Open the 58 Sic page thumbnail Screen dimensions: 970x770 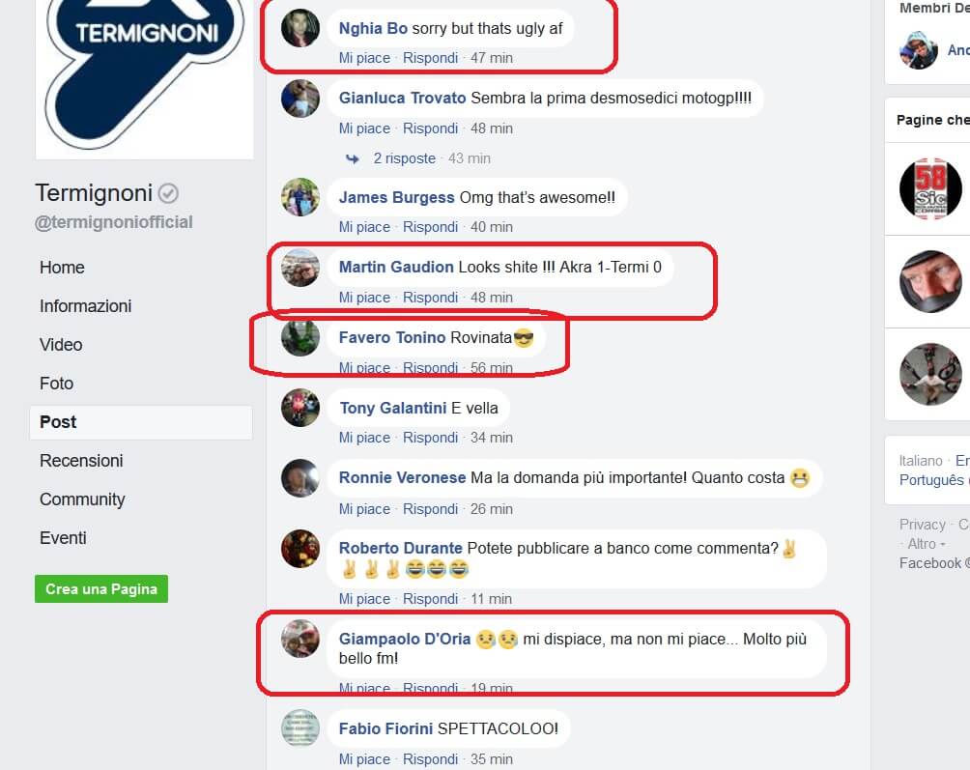click(930, 188)
